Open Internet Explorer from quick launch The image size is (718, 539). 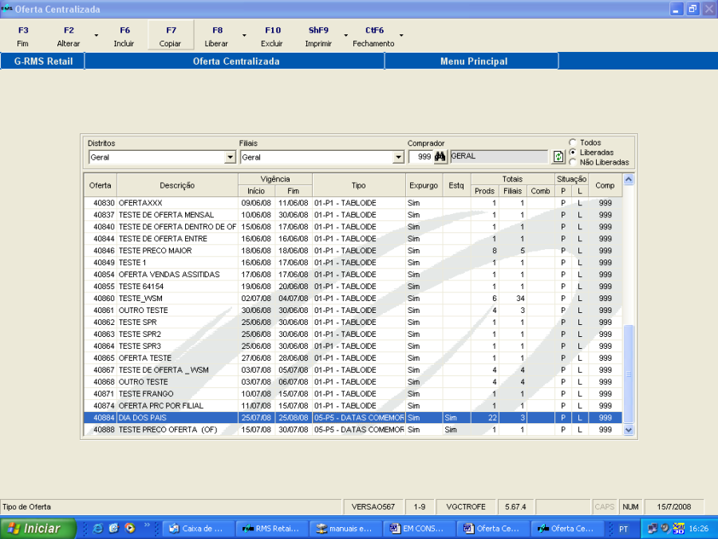pyautogui.click(x=97, y=529)
